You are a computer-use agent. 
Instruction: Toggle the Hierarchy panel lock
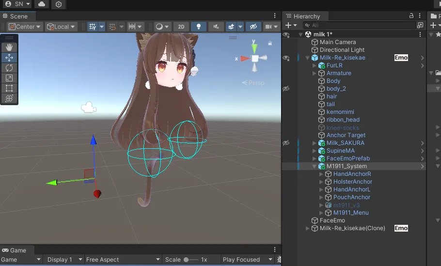point(411,16)
